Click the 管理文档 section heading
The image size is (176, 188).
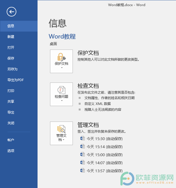[x=88, y=125]
